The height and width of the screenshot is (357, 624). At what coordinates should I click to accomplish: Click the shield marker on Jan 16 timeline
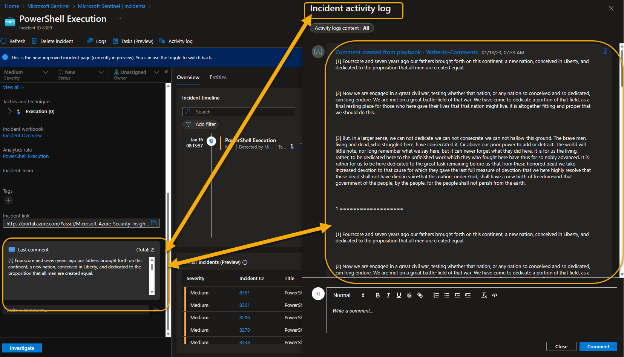tap(211, 141)
